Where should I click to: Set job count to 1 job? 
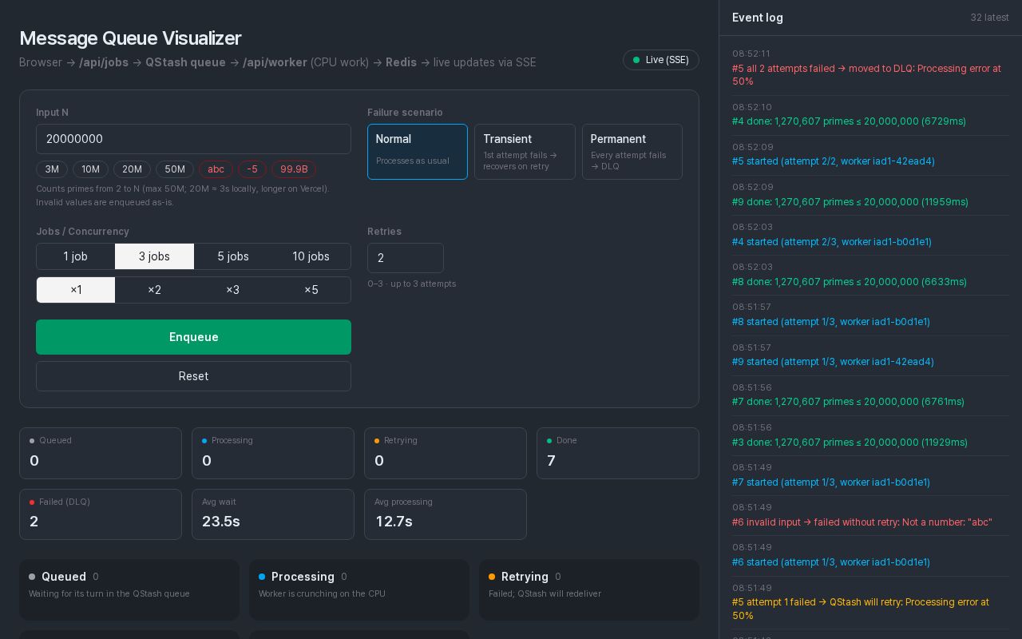76,256
